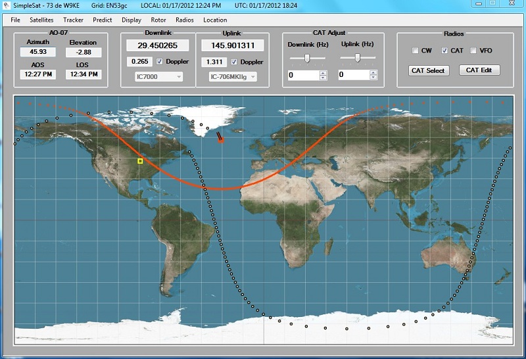Image resolution: width=526 pixels, height=359 pixels.
Task: Open the Satellites menu
Action: [41, 20]
